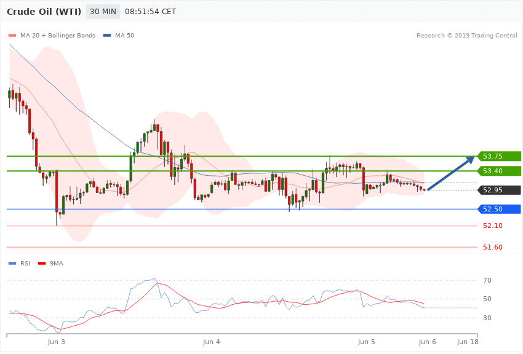Click the MA 50 legend blue swatch
523x354 pixels.
tap(107, 36)
